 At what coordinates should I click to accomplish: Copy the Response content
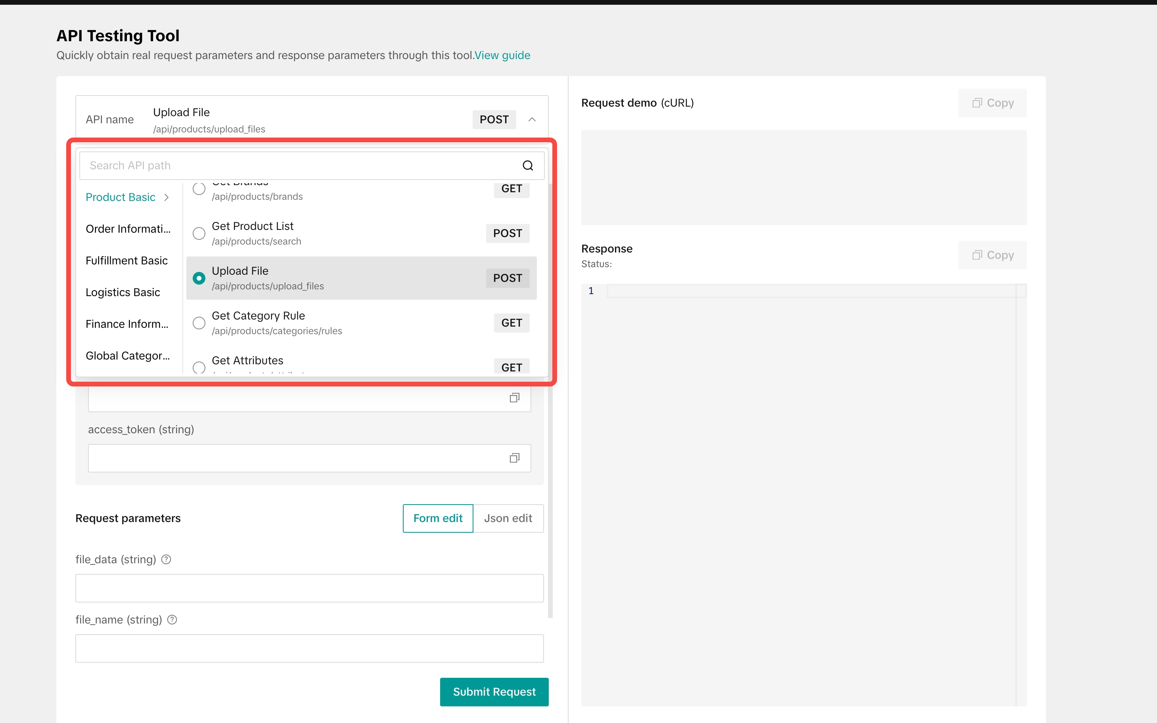click(992, 255)
